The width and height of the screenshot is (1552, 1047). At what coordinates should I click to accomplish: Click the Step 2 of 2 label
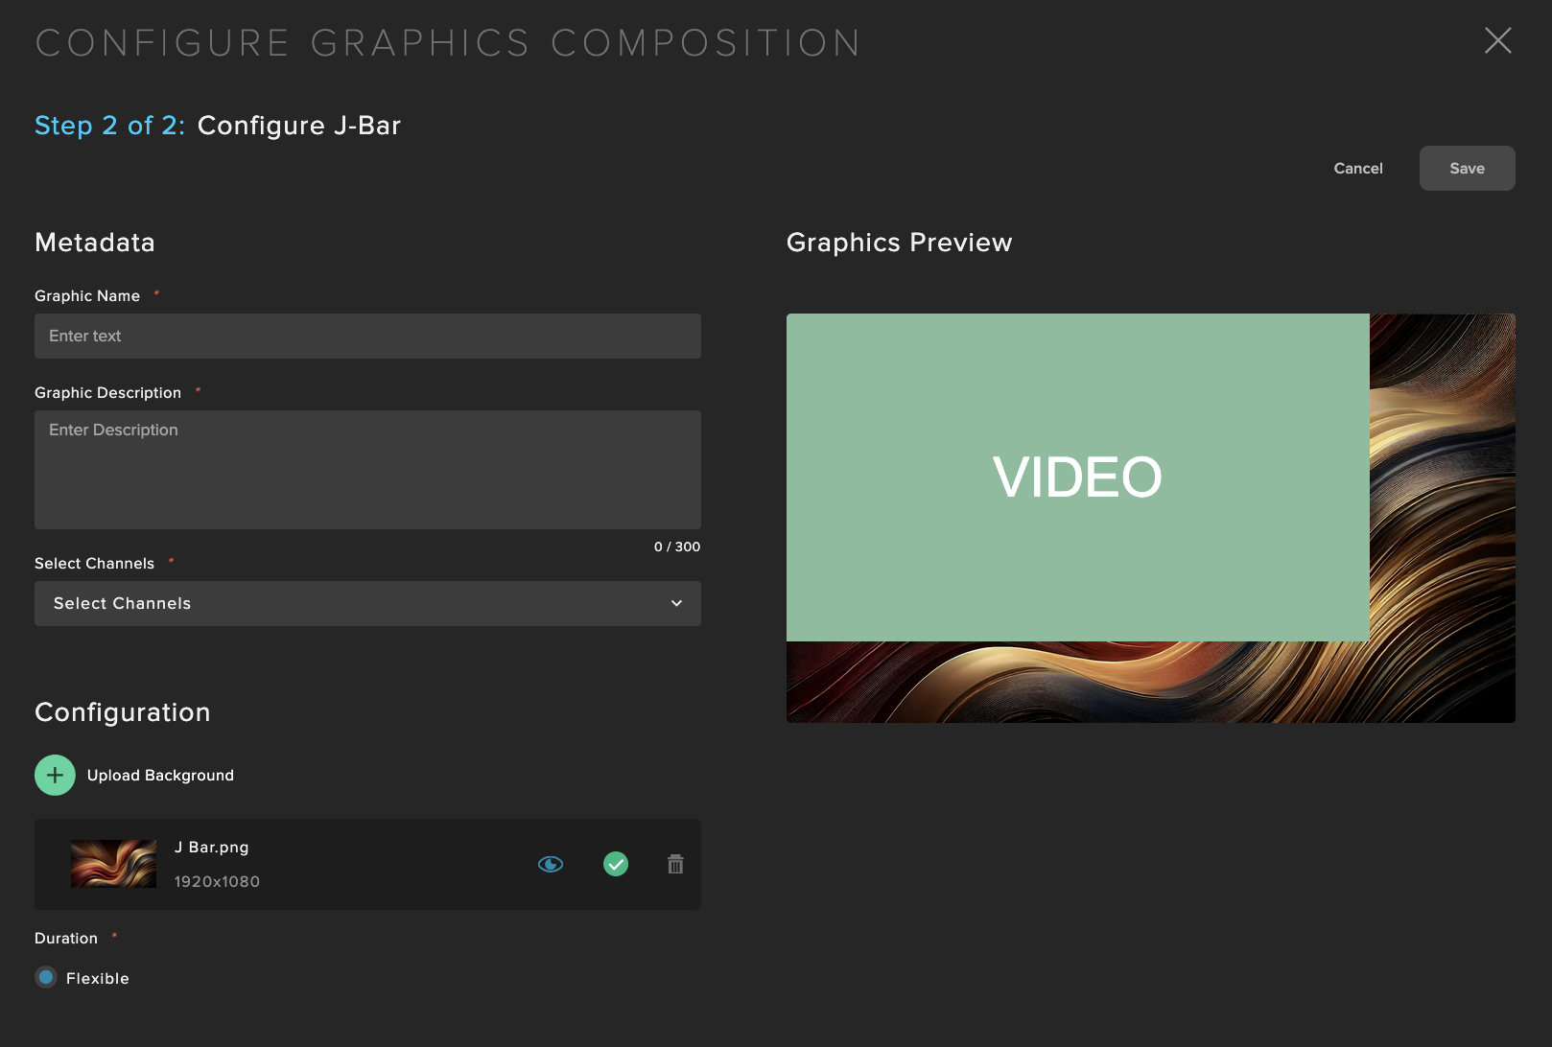pyautogui.click(x=109, y=126)
